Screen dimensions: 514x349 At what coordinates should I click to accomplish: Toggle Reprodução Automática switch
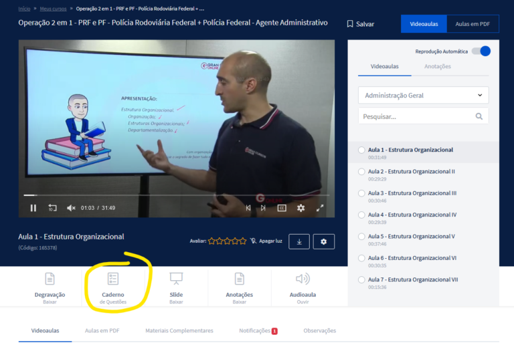pos(481,51)
